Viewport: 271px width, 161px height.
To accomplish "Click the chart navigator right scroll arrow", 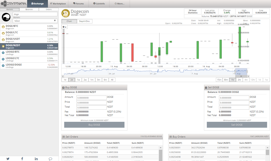I will (248, 76).
